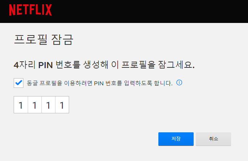Click the word '잠금' in the heading
248x161 pixels.
[62, 39]
